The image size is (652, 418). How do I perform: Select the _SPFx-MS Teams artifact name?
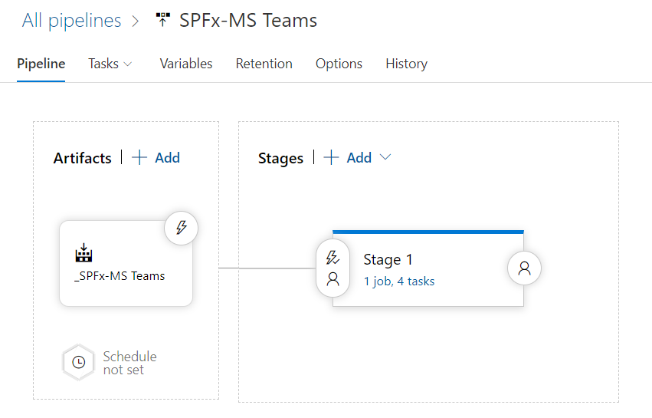[x=120, y=276]
